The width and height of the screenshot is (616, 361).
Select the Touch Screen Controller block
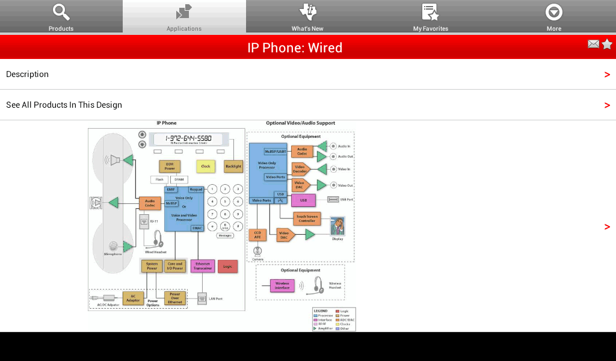click(x=307, y=218)
